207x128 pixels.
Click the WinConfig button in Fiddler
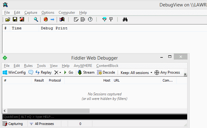pos(14,72)
